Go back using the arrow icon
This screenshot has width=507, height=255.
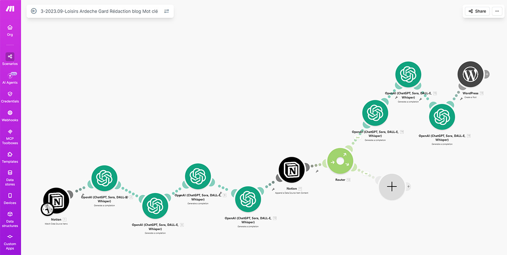pyautogui.click(x=34, y=11)
